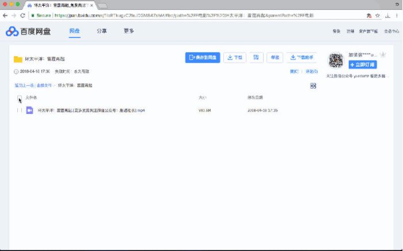Click the translate extension icon in address bar
The height and width of the screenshot is (251, 403).
(369, 16)
